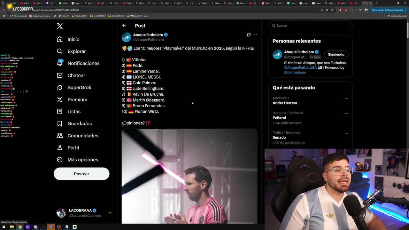Viewport: 409px width, 230px height.
Task: Open a new browser tab
Action: coord(376,3)
